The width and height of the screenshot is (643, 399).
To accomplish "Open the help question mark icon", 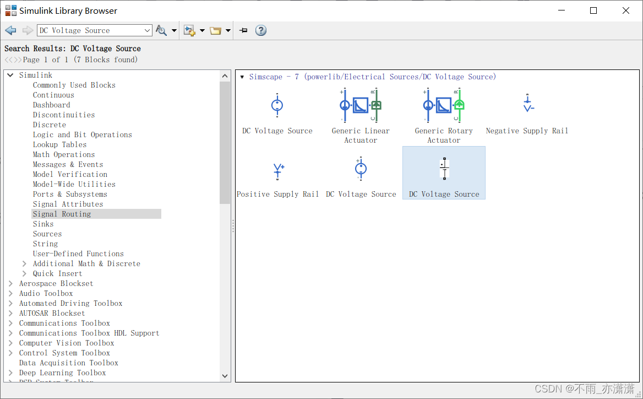I will pyautogui.click(x=261, y=30).
